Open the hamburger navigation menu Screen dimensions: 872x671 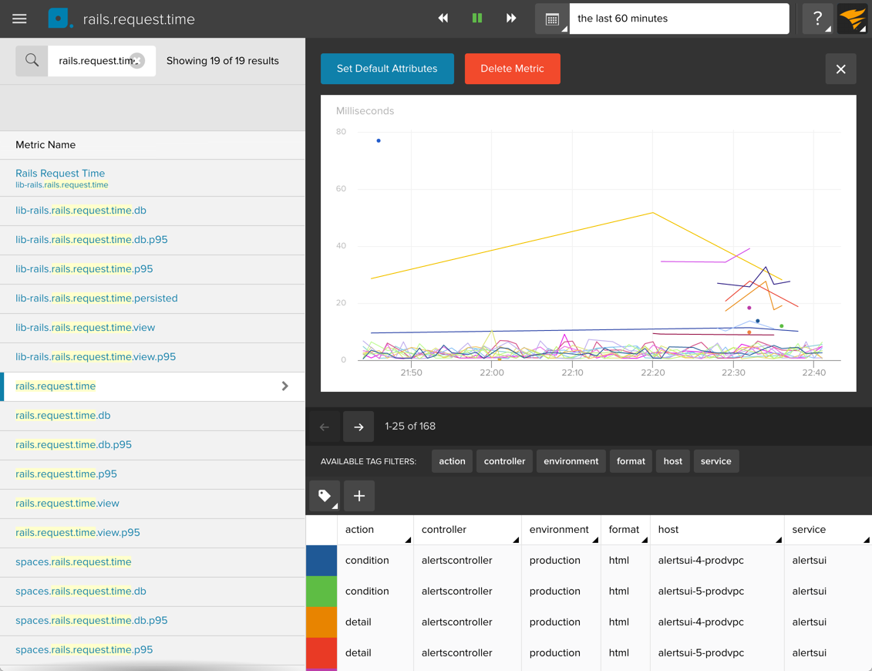(x=19, y=19)
